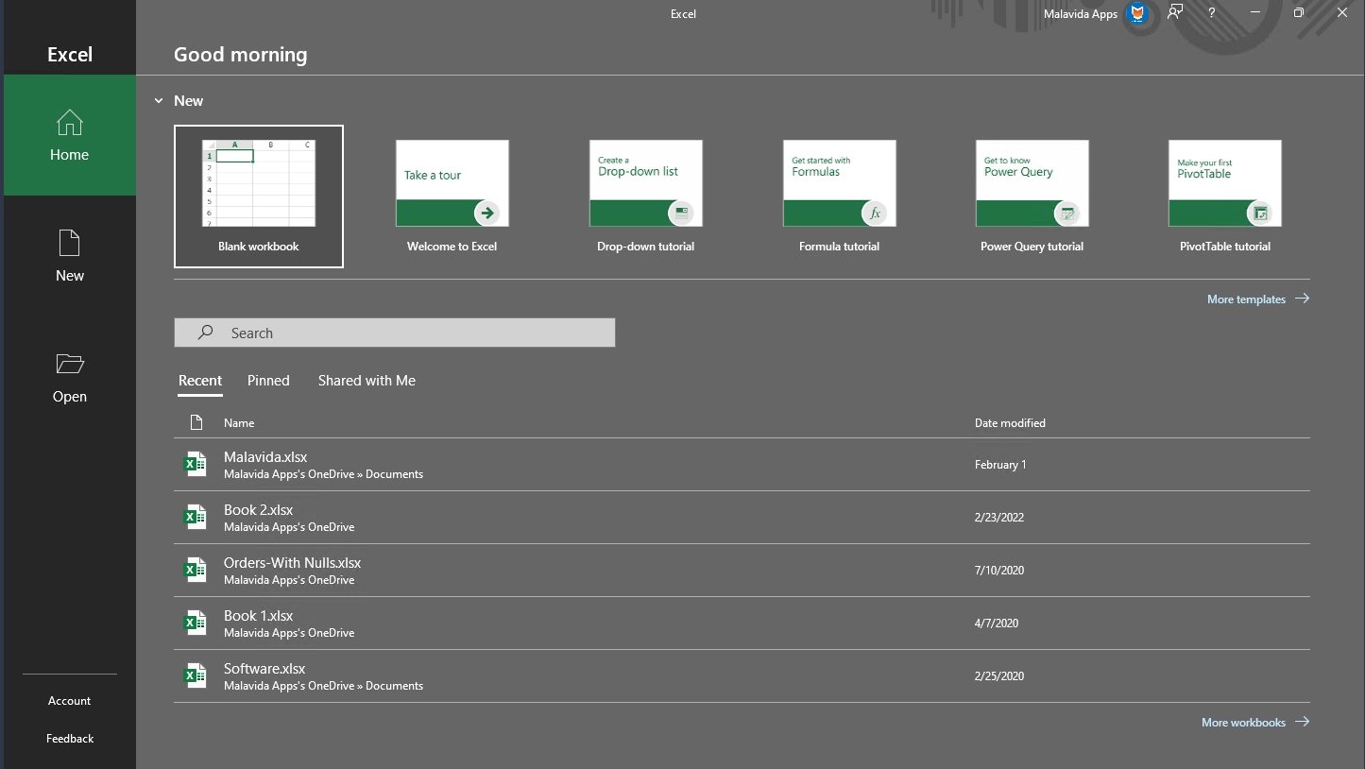Click Excel icon of Malavida.xlsx
1365x769 pixels.
click(195, 464)
